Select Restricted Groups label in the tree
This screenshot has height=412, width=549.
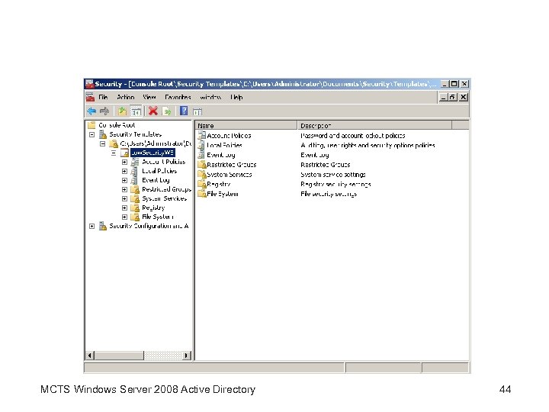(x=167, y=189)
